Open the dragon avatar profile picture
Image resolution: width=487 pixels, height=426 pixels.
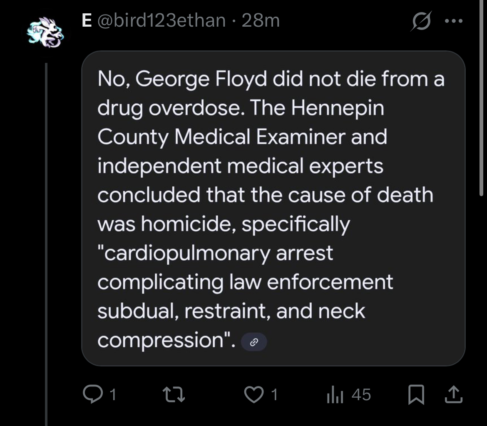(x=45, y=32)
